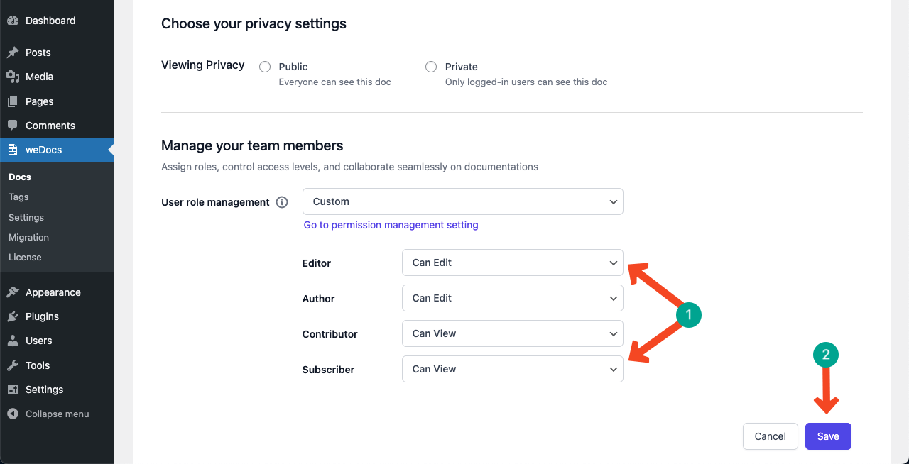
Task: Open the Author permission dropdown
Action: click(x=513, y=298)
